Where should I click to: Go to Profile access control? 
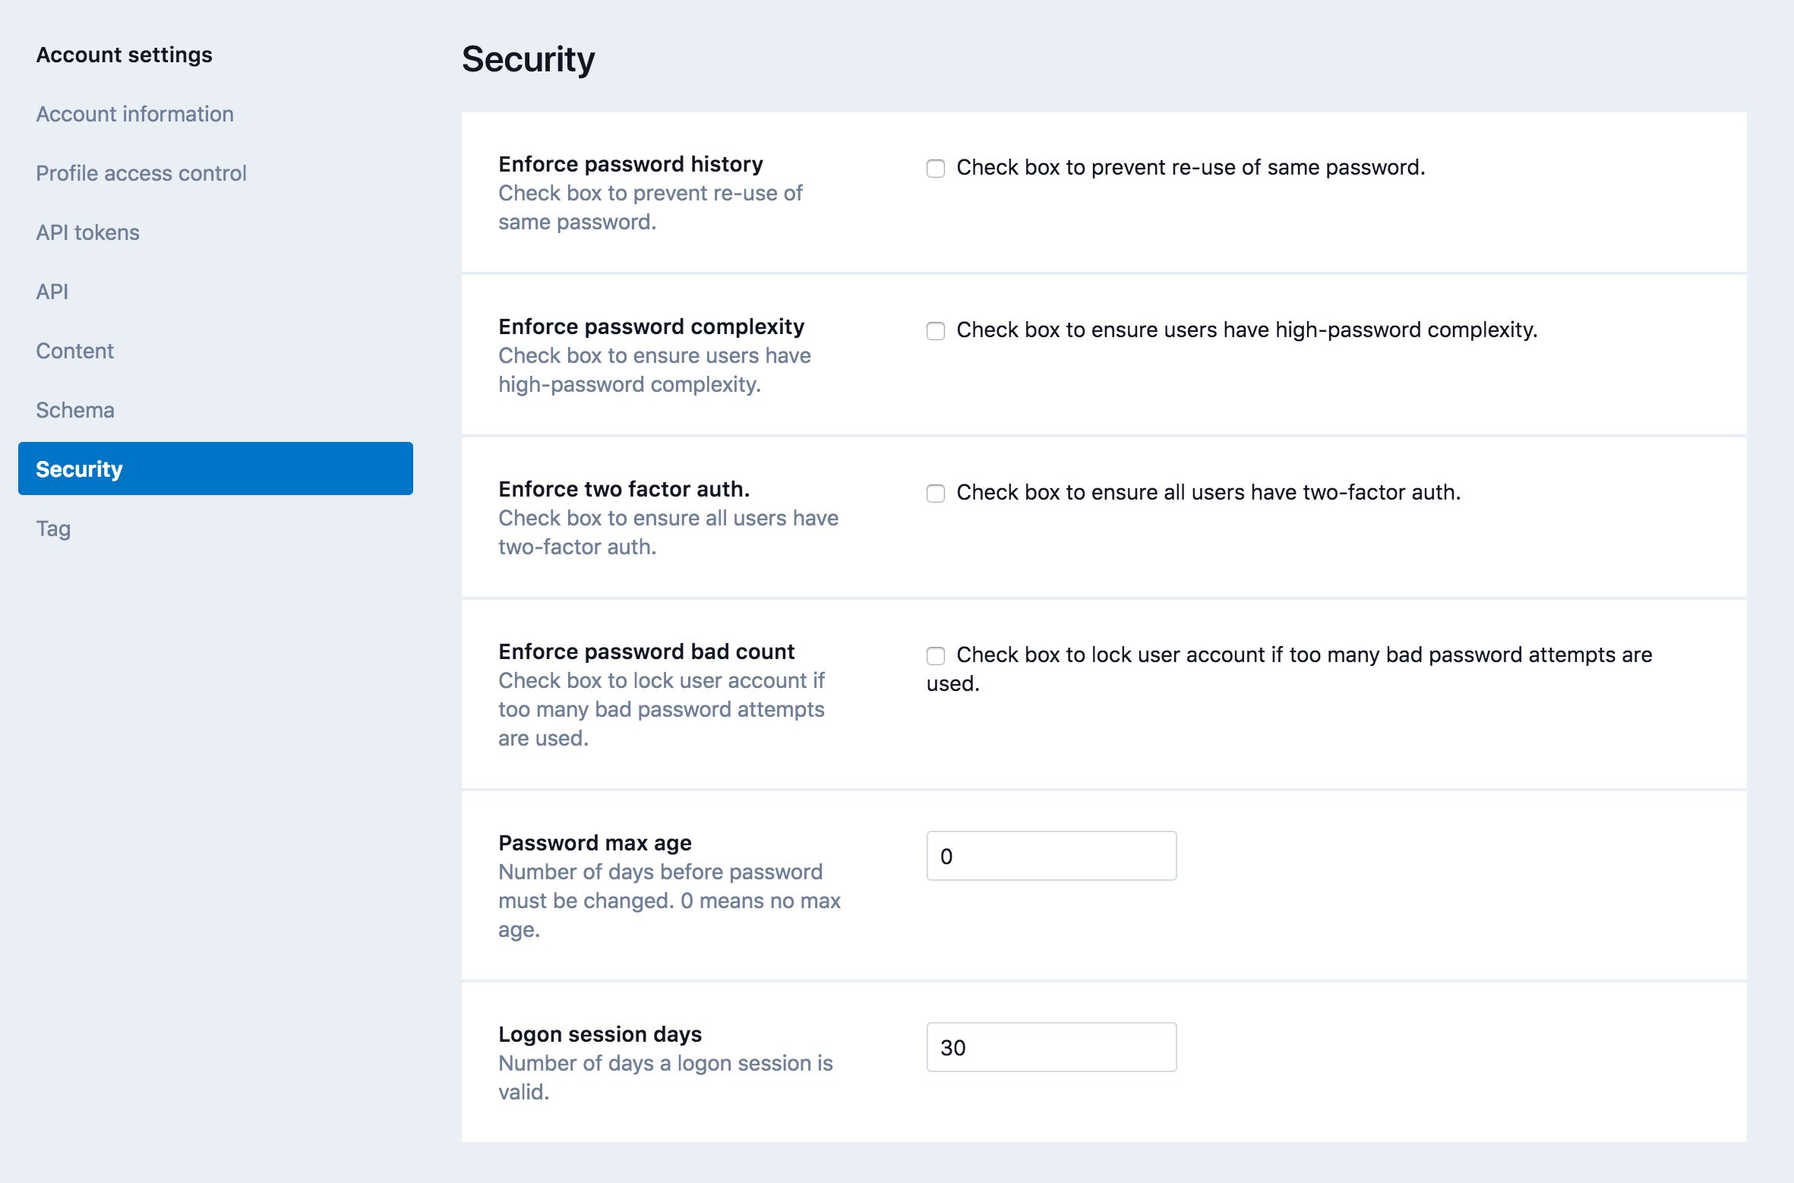[141, 173]
